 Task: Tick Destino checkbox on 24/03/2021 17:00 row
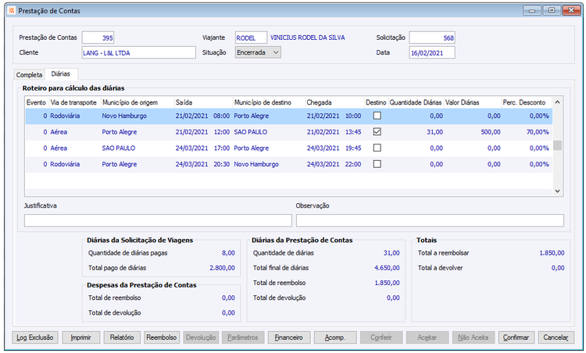click(x=377, y=148)
